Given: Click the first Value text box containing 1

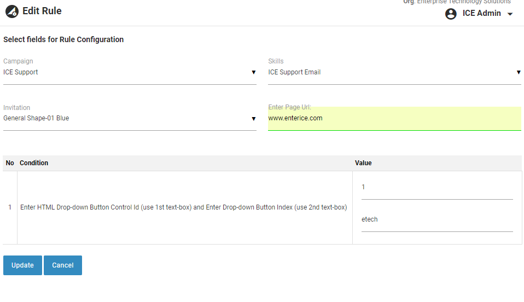Looking at the screenshot, I should [436, 188].
